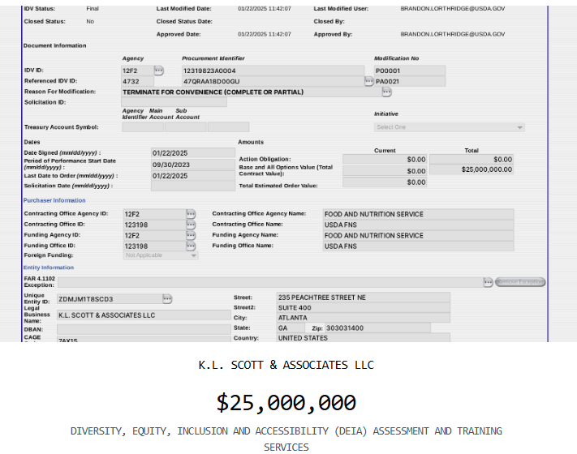Image resolution: width=577 pixels, height=454 pixels.
Task: Click the Contracting Office Name USDA FNS field
Action: point(419,225)
